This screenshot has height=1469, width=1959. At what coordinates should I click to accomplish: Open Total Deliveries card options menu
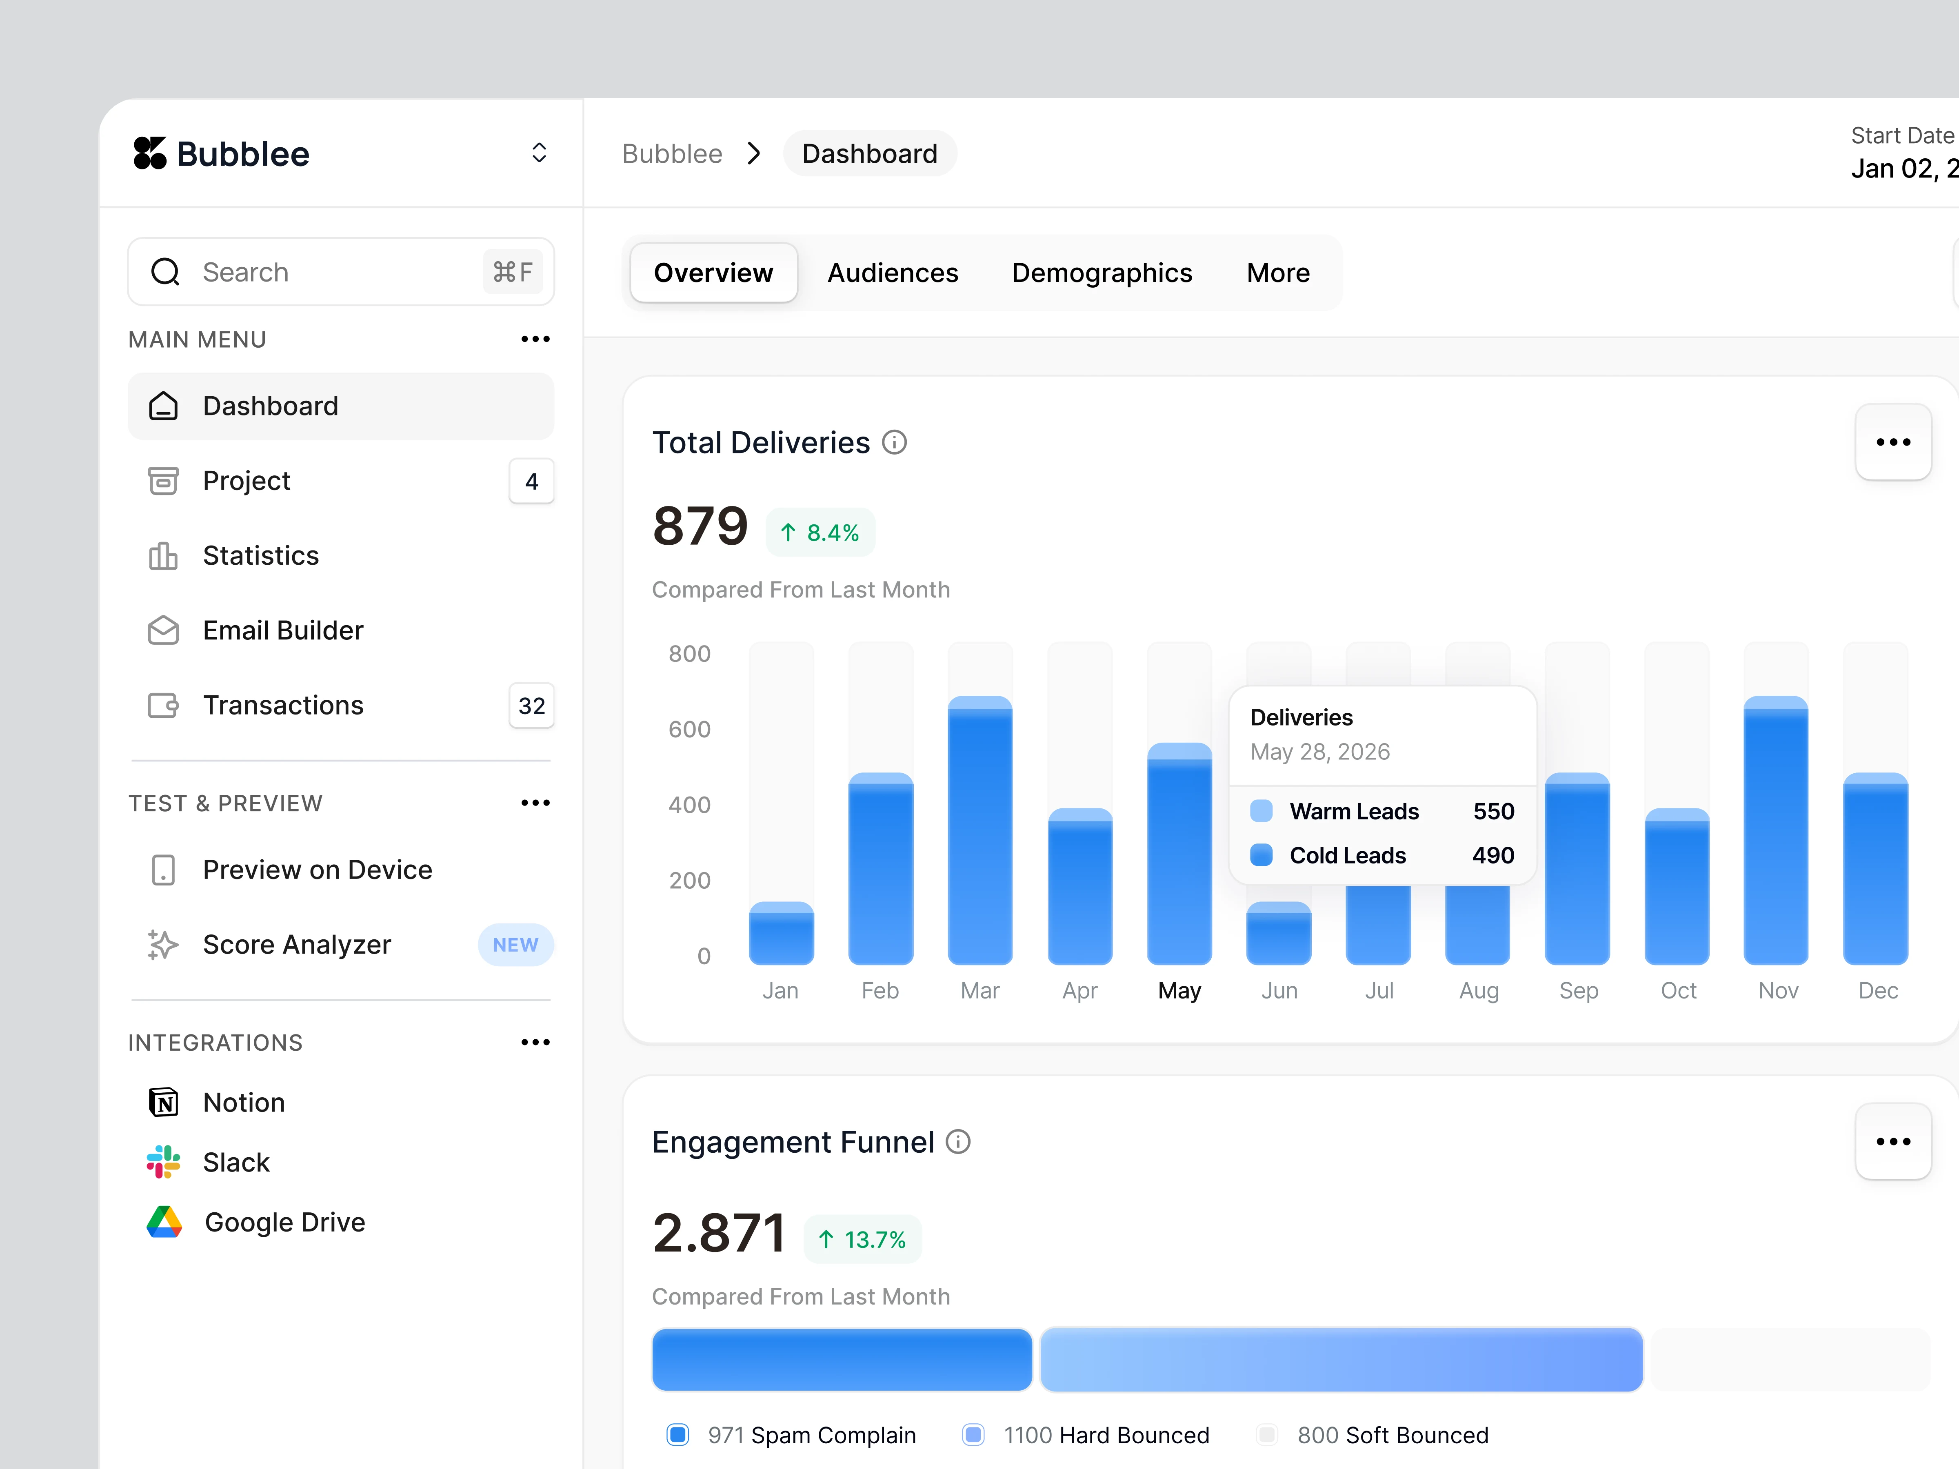pos(1892,442)
